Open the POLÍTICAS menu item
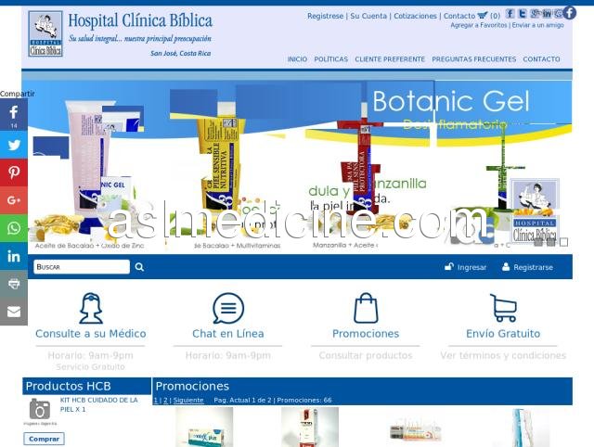 click(331, 59)
